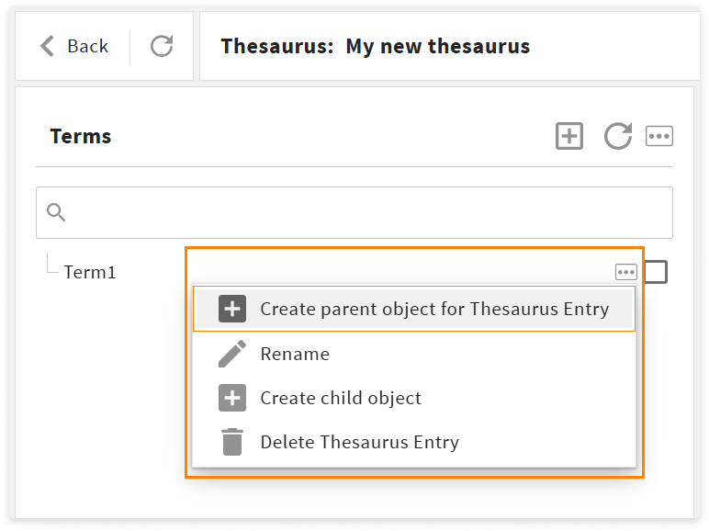Reload the page with header refresh icon
This screenshot has width=709, height=531.
pos(162,46)
